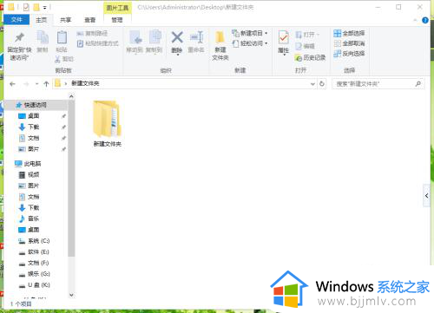Click the navigation pane scroll down arrow
Screen dimensions: 434x313
[x=71, y=295]
